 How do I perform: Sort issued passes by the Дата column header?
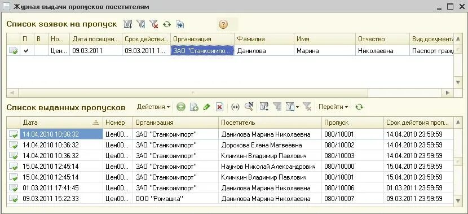(x=61, y=123)
